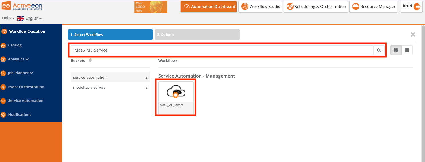Image resolution: width=425 pixels, height=162 pixels.
Task: Click the 'Service Automation - Management' heading
Action: tap(197, 76)
